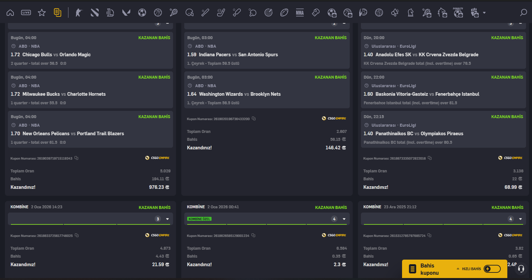The height and width of the screenshot is (280, 532).
Task: Select the e-basketball robot icon
Action: click(348, 13)
